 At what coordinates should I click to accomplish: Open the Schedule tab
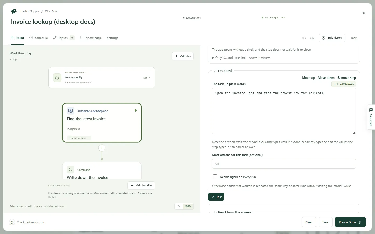coord(39,38)
